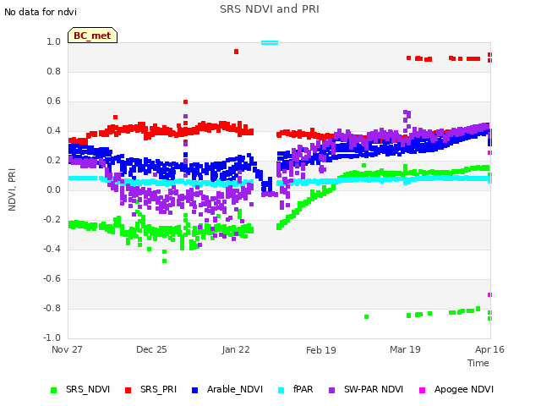
Task: Click the 'No data for ndvi' message
Action: 41,12
